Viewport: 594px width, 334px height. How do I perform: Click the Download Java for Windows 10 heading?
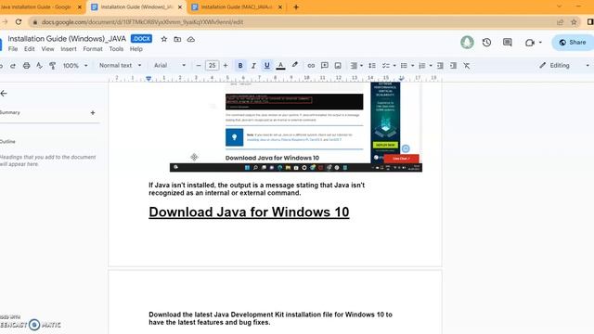point(249,212)
